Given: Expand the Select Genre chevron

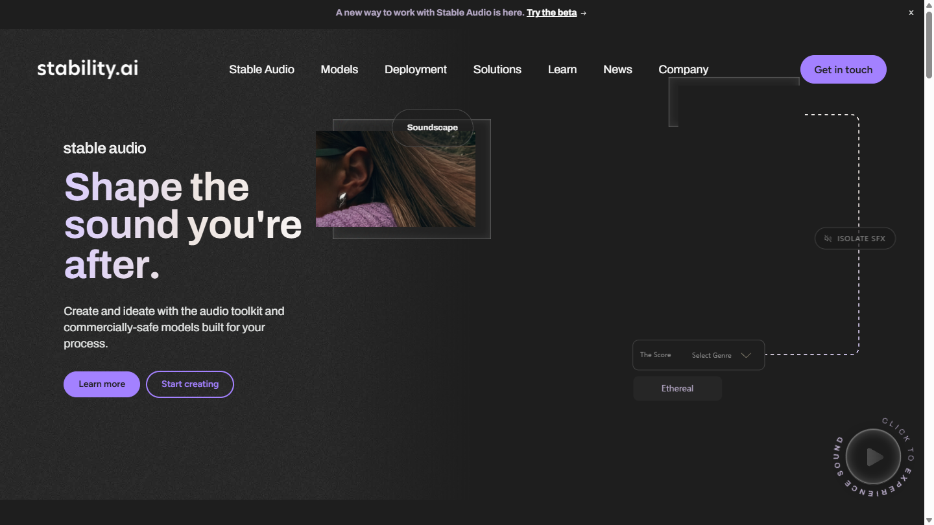Looking at the screenshot, I should (x=746, y=355).
